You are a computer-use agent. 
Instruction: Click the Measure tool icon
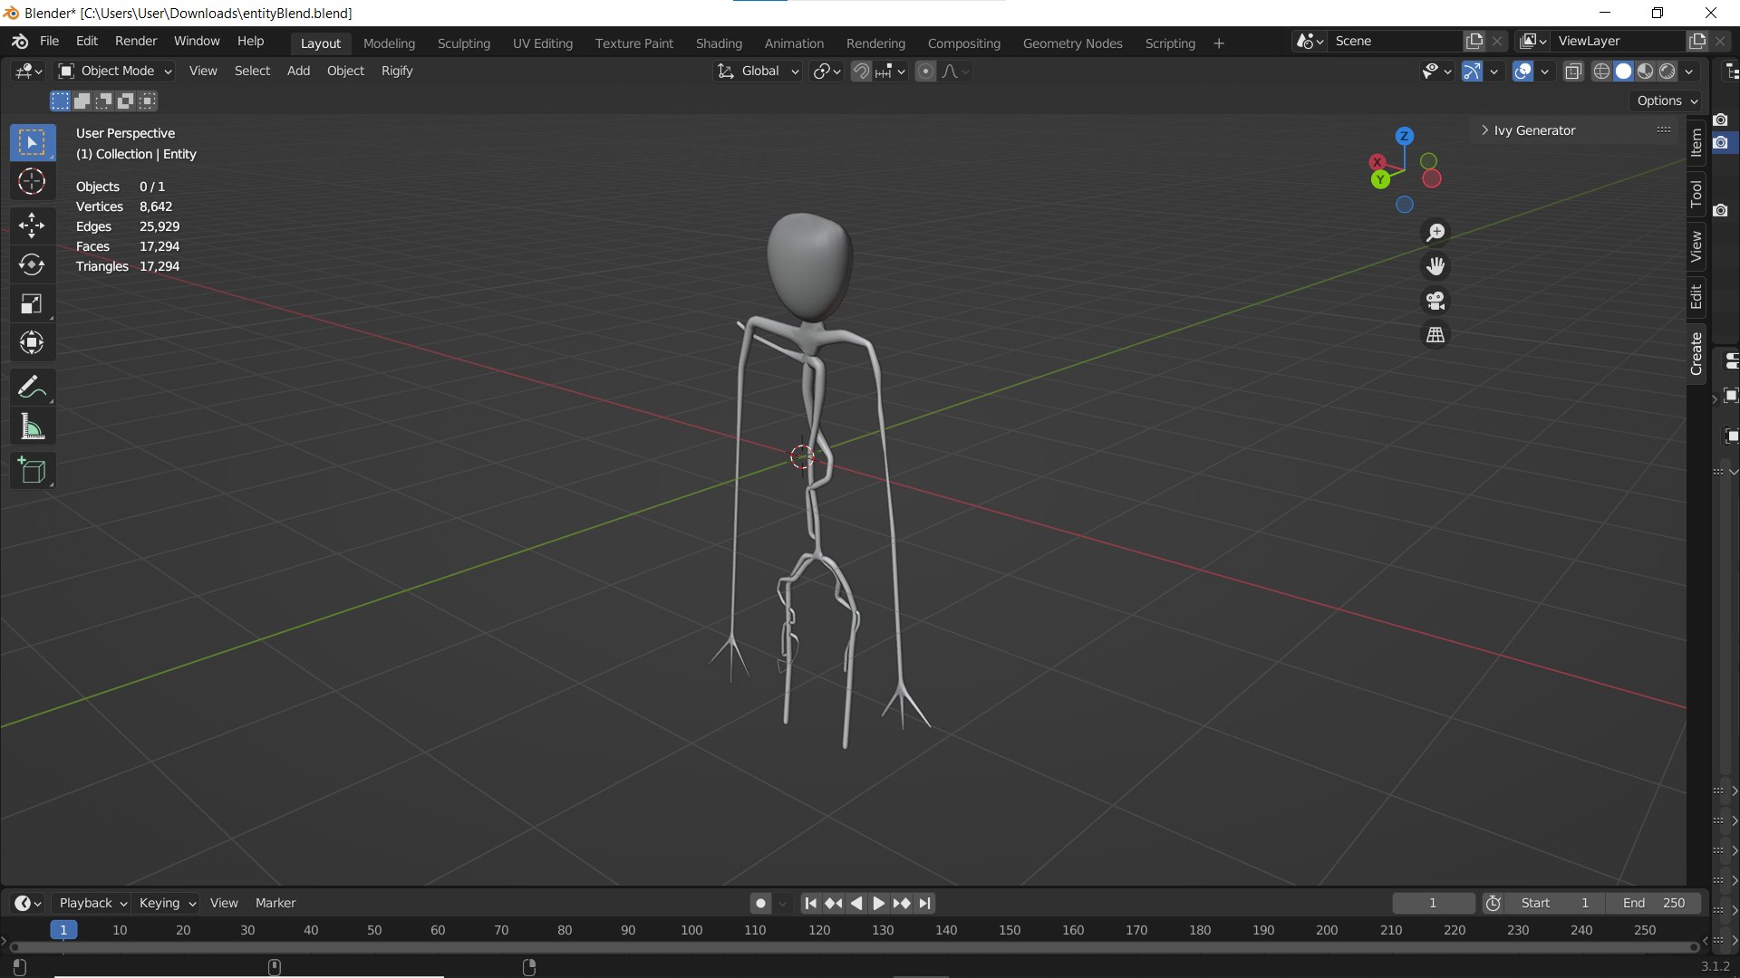coord(31,427)
